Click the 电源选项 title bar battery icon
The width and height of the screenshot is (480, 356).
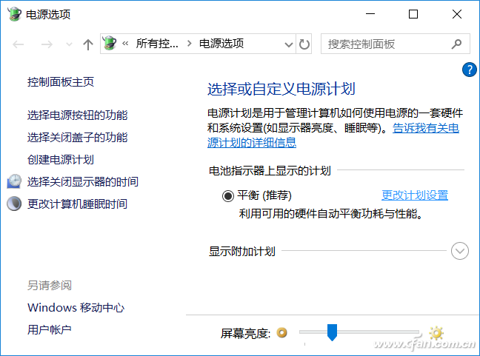pos(14,14)
